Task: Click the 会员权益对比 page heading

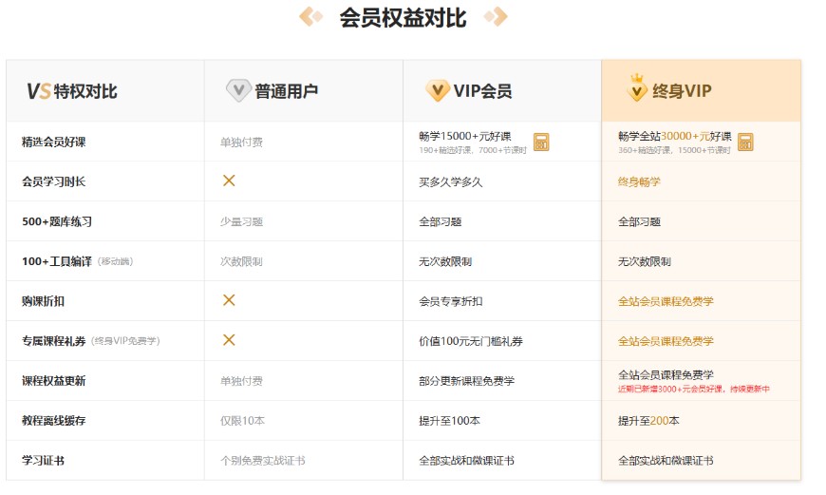Action: click(404, 17)
